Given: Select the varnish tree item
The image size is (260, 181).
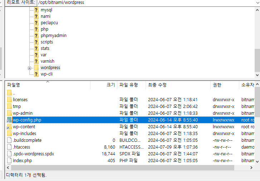Looking at the screenshot, I should [x=48, y=61].
